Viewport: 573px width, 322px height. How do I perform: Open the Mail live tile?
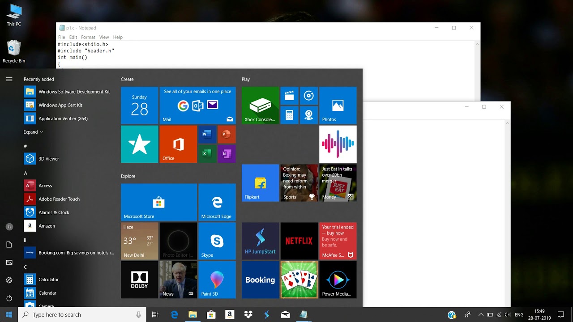[x=198, y=105]
